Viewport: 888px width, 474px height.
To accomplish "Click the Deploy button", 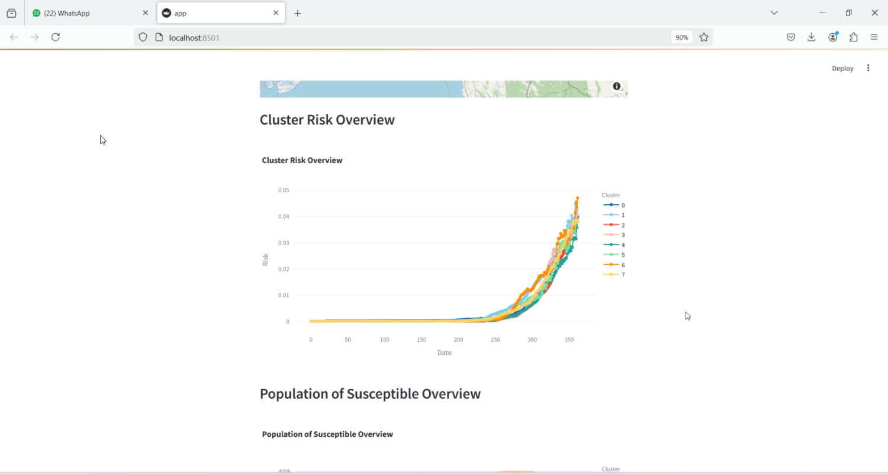I will coord(842,69).
